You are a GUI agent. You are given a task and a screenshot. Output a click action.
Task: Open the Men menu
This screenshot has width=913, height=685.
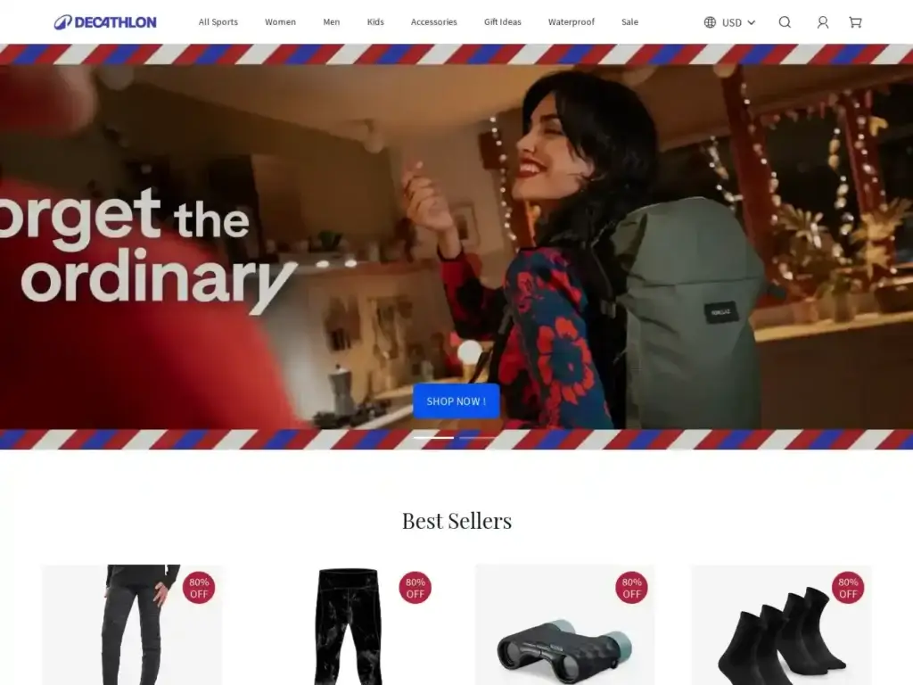pyautogui.click(x=332, y=22)
